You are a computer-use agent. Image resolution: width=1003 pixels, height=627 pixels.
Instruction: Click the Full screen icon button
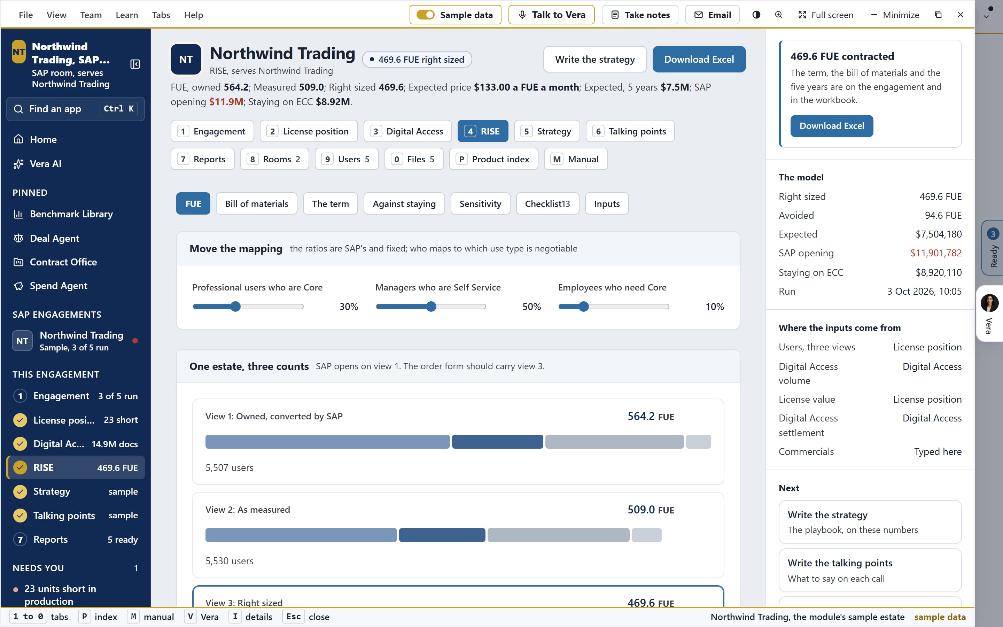826,15
